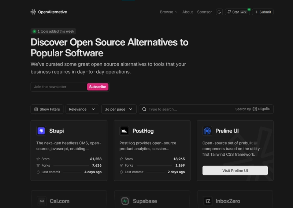The height and width of the screenshot is (208, 293).
Task: Focus the Join the newsletter field
Action: (x=59, y=87)
